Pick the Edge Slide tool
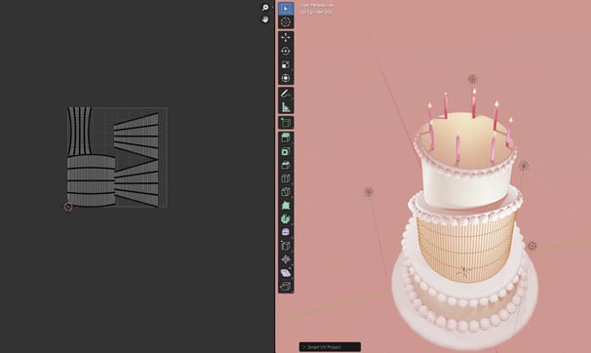591x353 pixels. click(x=286, y=246)
